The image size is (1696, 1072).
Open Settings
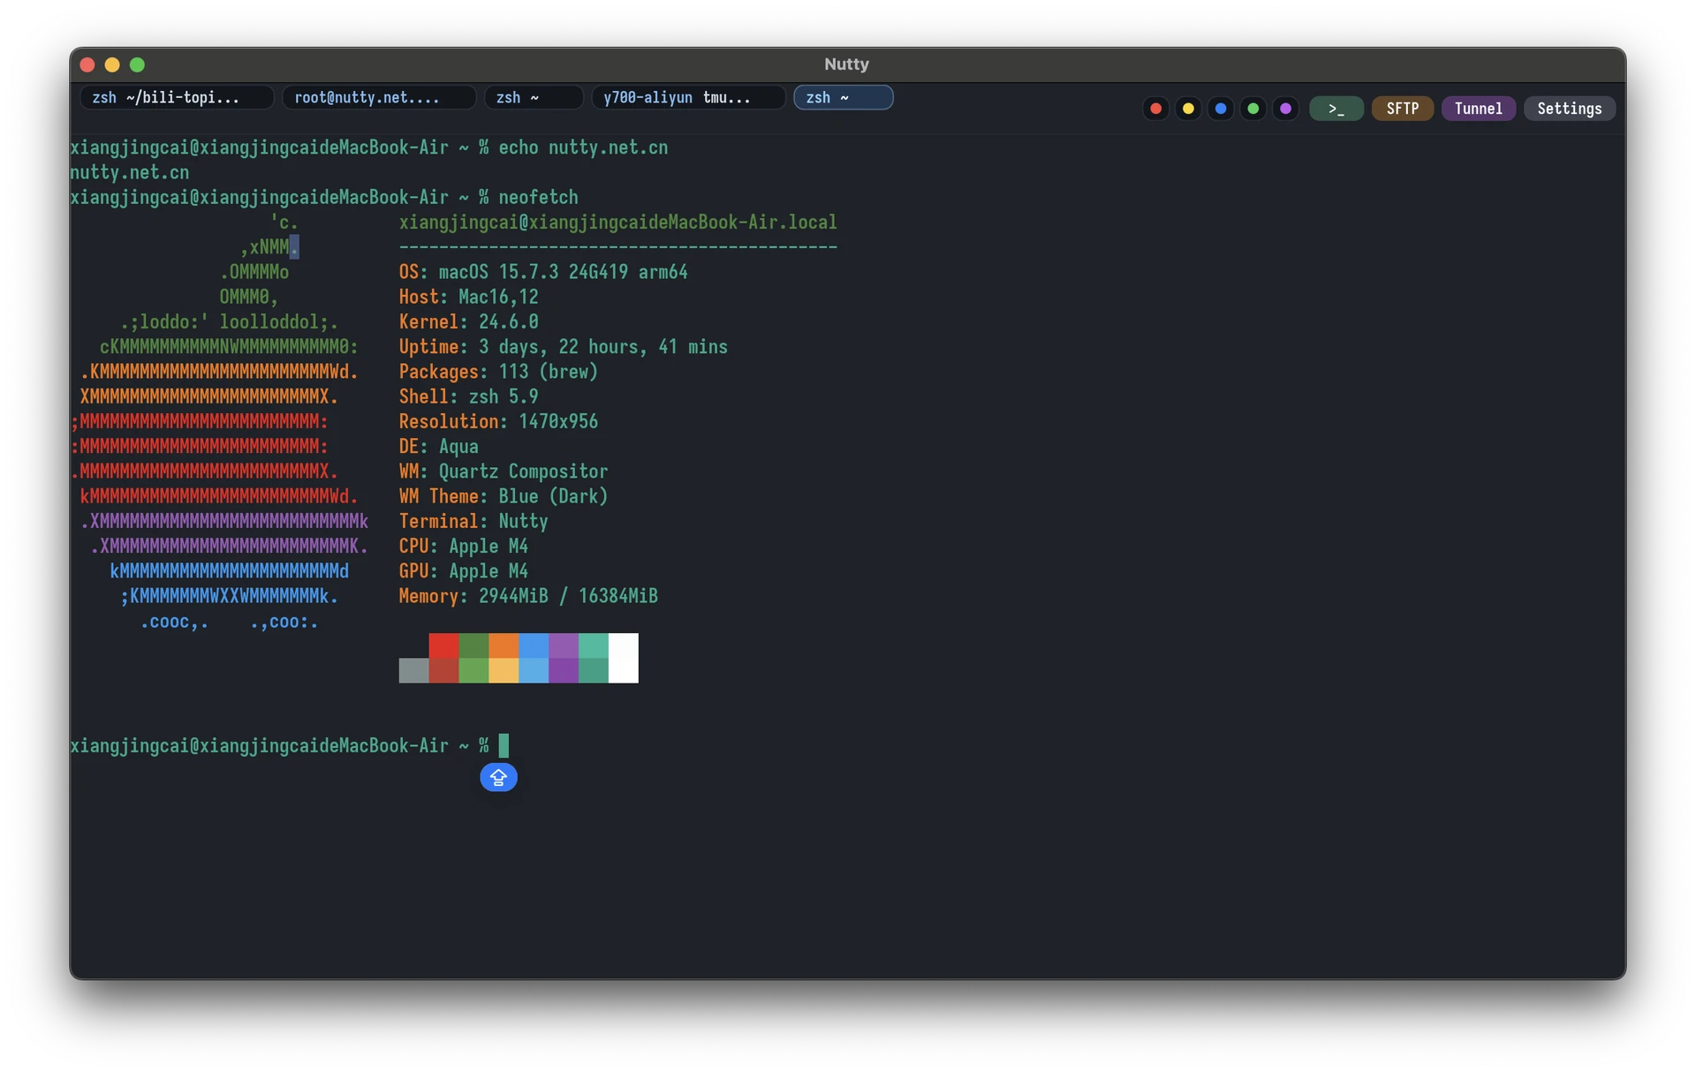1569,109
